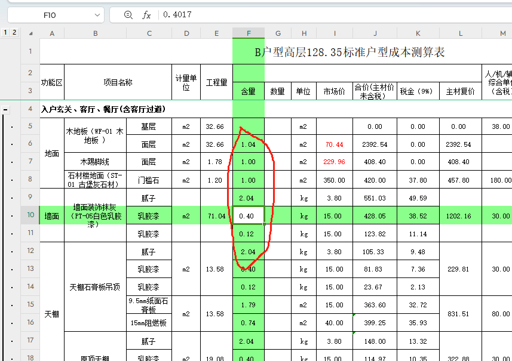The image size is (512, 361).
Task: Click the 合价(主材价未含税) header cell
Action: (375, 91)
